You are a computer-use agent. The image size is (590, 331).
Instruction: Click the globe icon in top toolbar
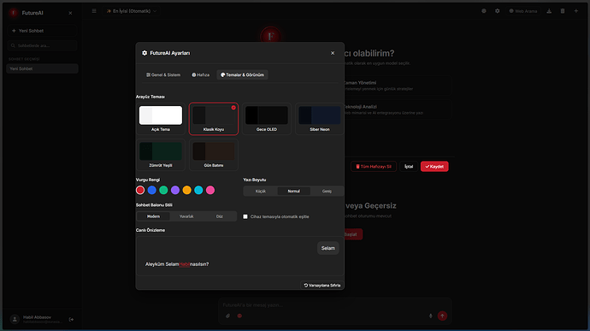click(484, 11)
